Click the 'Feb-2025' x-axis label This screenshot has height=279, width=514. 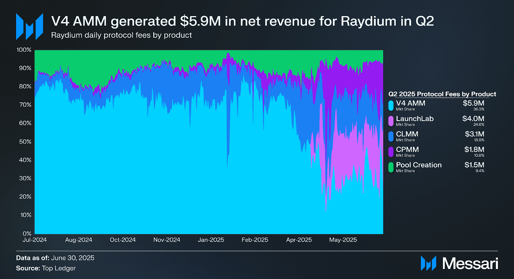click(x=255, y=240)
